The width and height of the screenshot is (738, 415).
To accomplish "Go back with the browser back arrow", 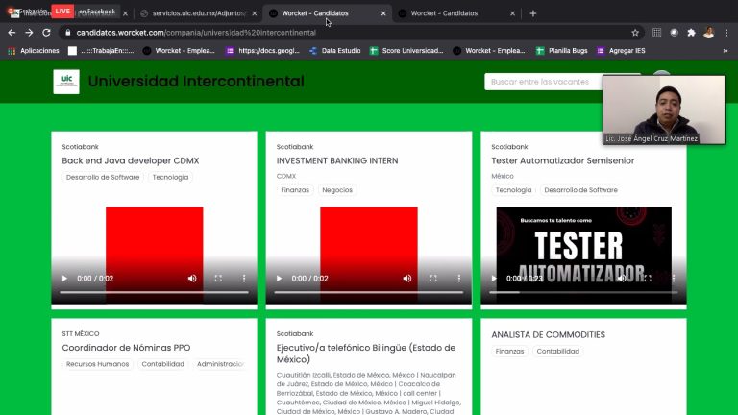I will 12,33.
